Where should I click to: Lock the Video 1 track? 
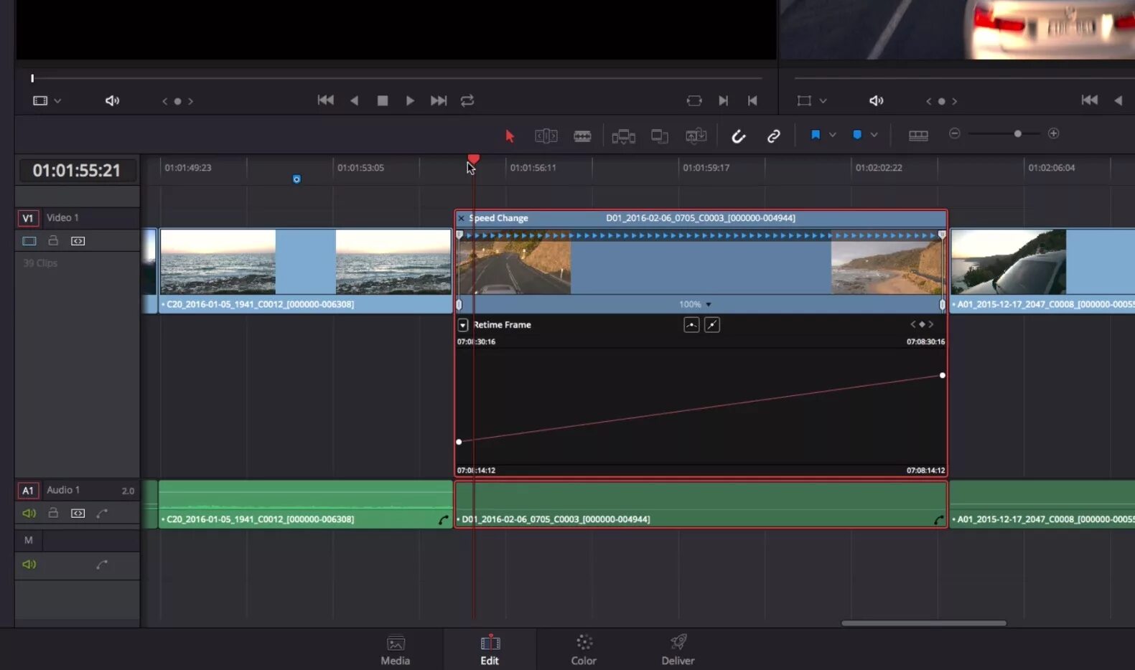coord(53,241)
